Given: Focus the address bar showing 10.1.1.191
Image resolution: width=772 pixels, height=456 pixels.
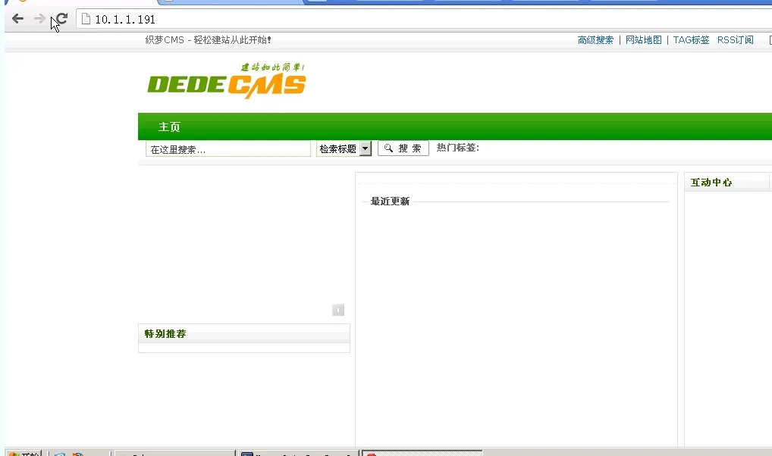Looking at the screenshot, I should (x=423, y=19).
